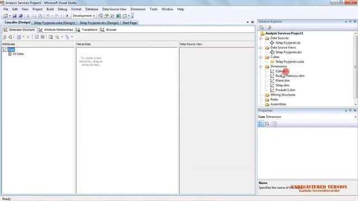This screenshot has height=201, width=358.
Task: Click the Reconnect refresh icon
Action: [10, 37]
